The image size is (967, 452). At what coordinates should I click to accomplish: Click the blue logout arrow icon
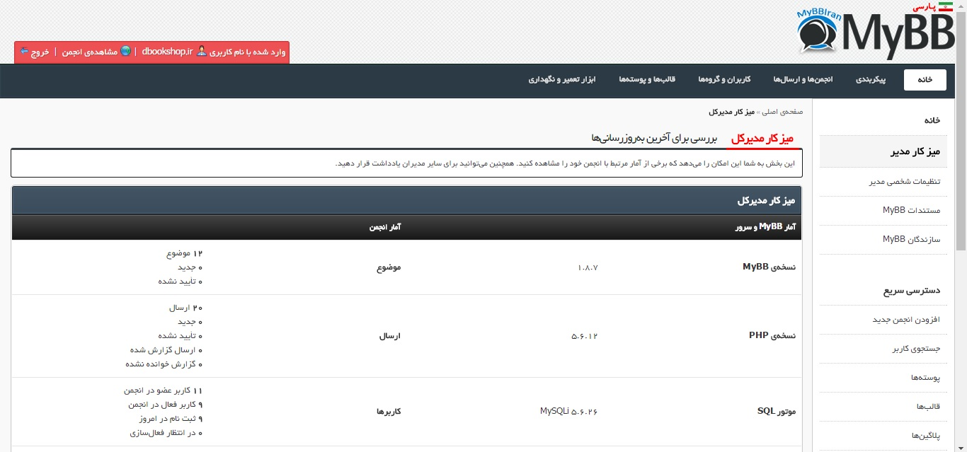24,52
